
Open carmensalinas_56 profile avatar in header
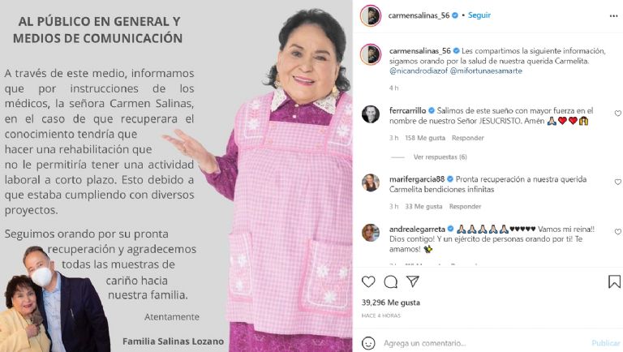371,16
